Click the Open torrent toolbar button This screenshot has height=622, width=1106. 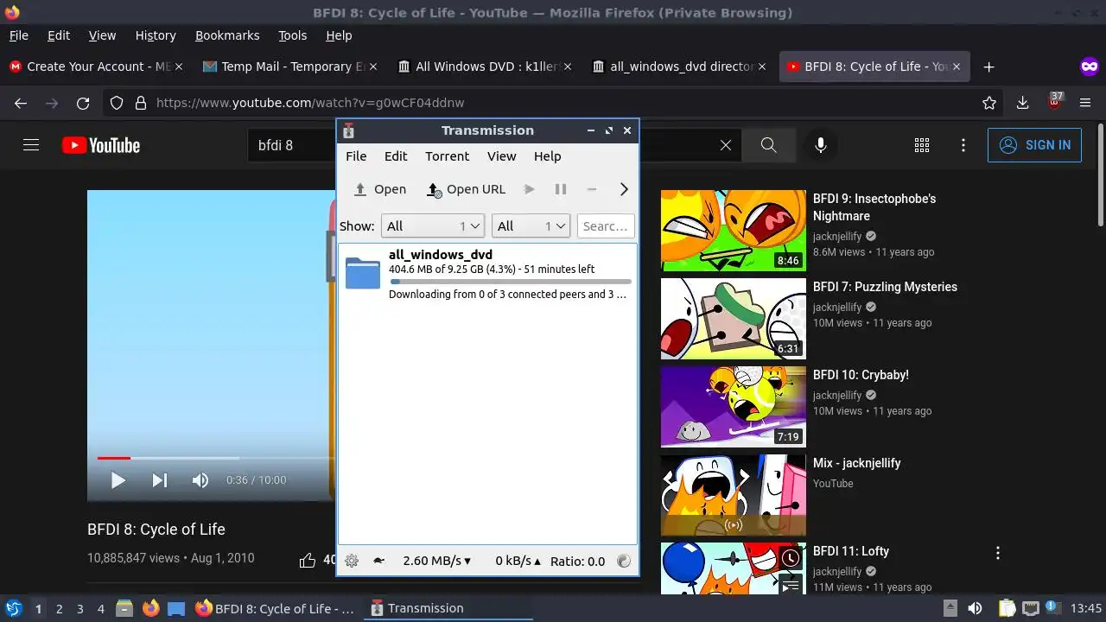[379, 189]
